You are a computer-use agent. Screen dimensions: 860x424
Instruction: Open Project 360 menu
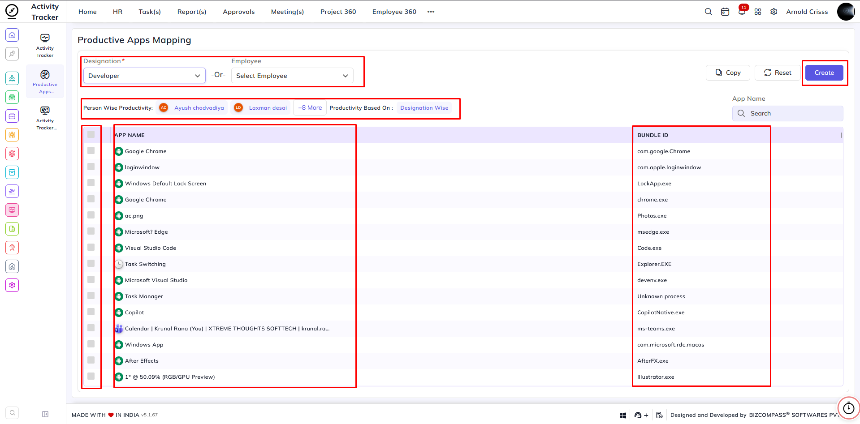338,12
